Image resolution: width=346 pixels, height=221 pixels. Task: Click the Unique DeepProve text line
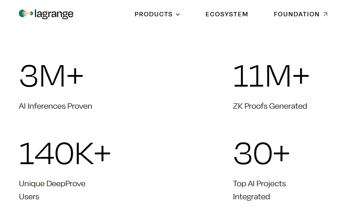coord(52,184)
